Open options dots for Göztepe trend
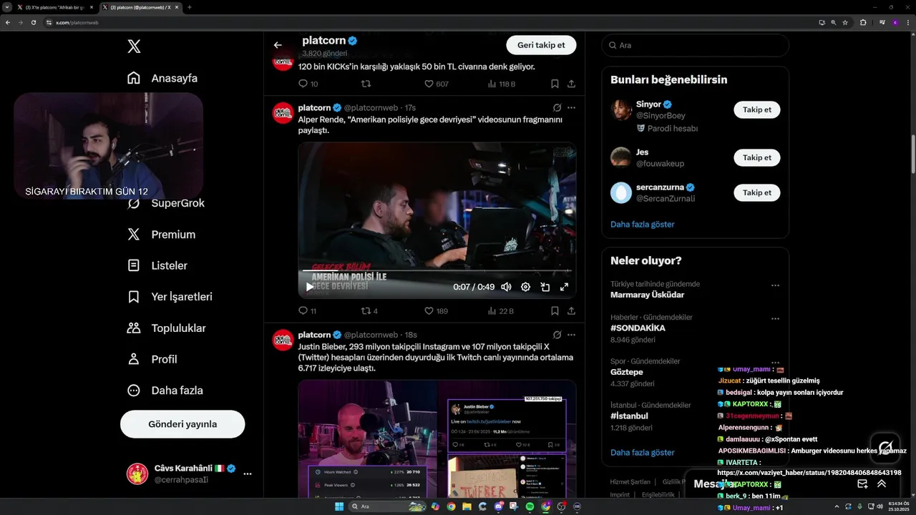This screenshot has height=515, width=916. (x=775, y=363)
